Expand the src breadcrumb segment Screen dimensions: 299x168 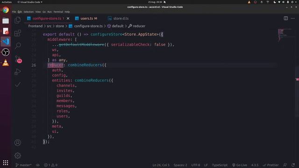pos(49,26)
